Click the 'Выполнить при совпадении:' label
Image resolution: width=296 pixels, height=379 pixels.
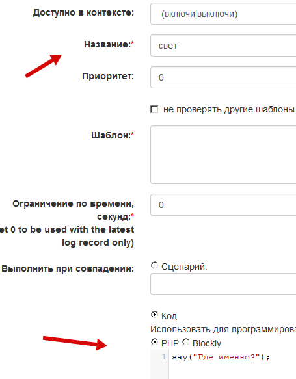[x=68, y=268]
